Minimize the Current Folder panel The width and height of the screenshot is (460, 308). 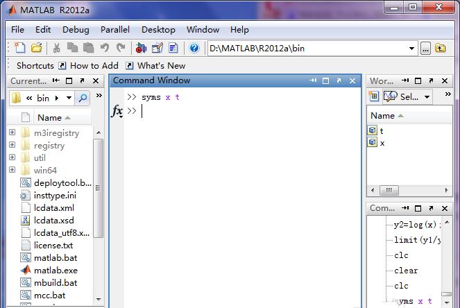click(x=56, y=80)
